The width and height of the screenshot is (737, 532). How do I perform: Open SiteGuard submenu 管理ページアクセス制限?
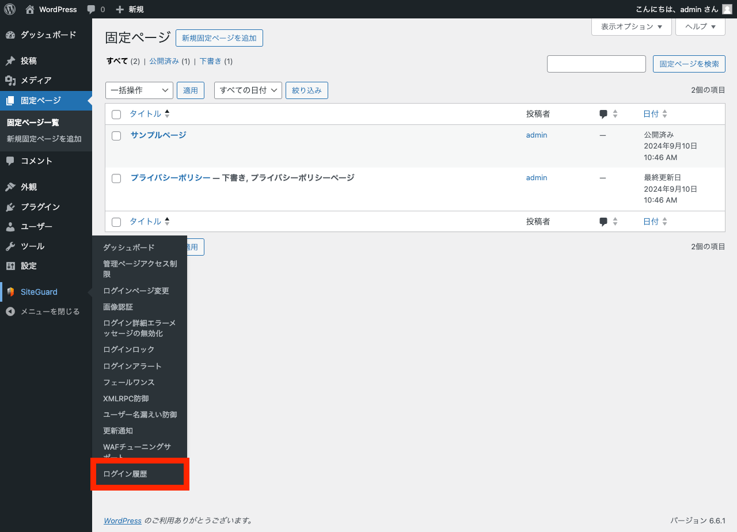tap(139, 269)
